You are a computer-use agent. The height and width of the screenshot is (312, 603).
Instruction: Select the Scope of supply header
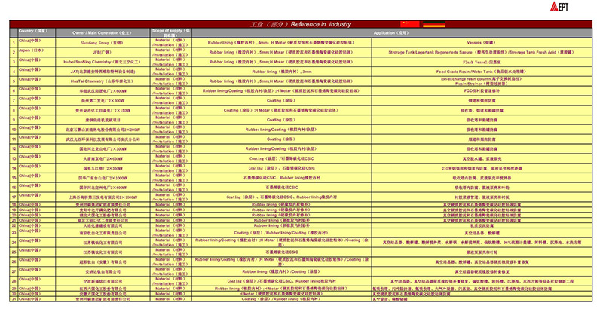171,32
